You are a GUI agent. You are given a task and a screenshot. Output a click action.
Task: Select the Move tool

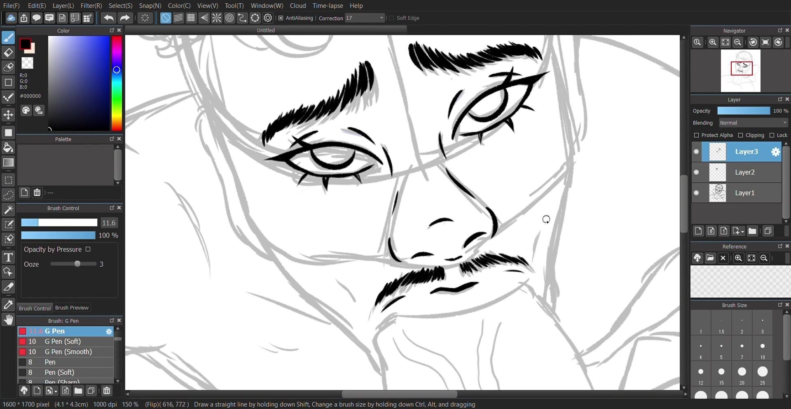(x=8, y=115)
